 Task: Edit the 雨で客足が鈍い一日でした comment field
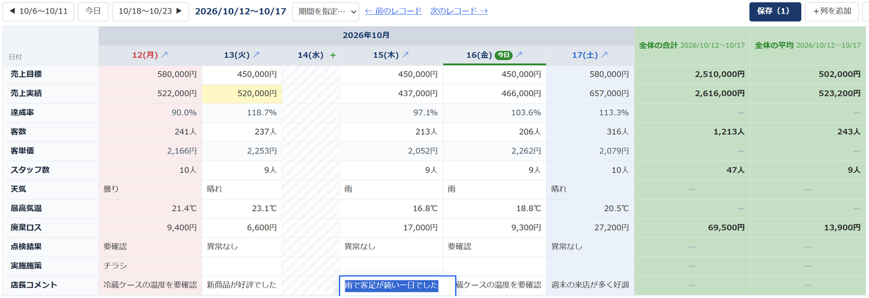(x=397, y=286)
